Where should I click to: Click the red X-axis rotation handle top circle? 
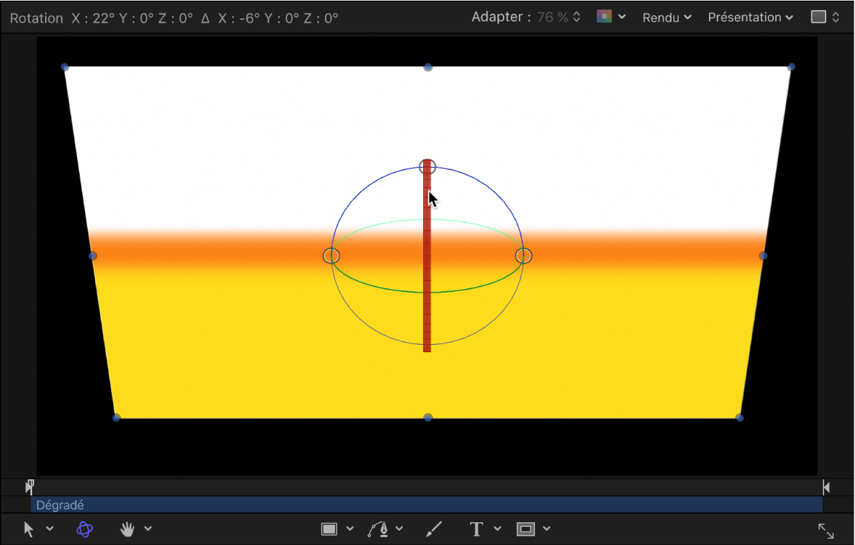pyautogui.click(x=427, y=167)
